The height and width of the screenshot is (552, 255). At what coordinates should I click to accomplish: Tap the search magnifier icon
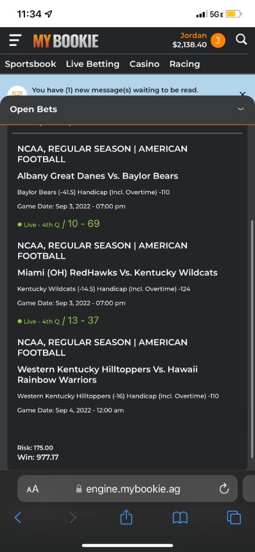(241, 40)
